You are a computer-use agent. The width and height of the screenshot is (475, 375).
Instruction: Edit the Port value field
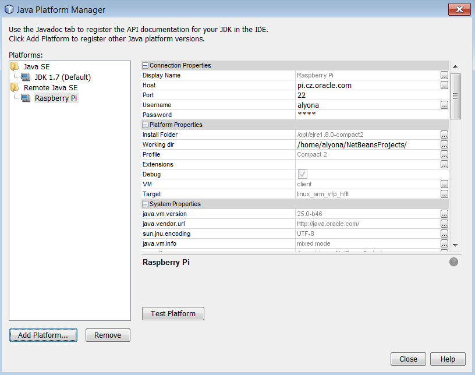(367, 95)
